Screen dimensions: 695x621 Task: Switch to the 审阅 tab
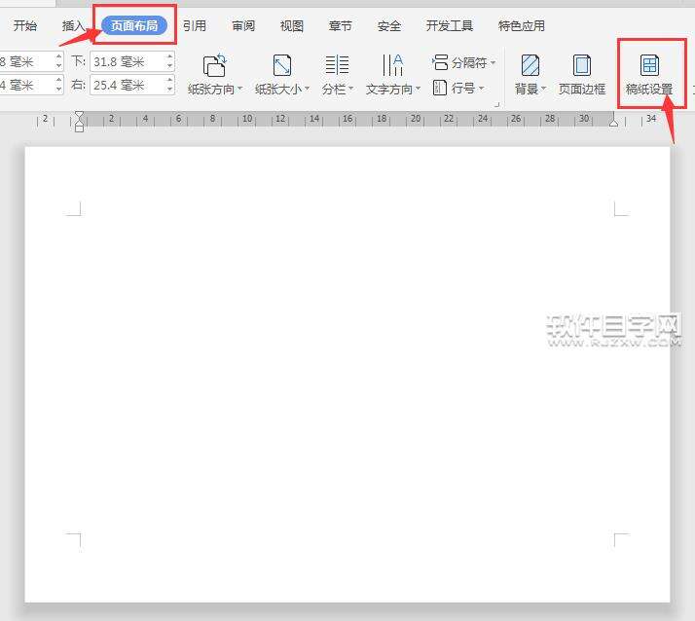point(243,25)
